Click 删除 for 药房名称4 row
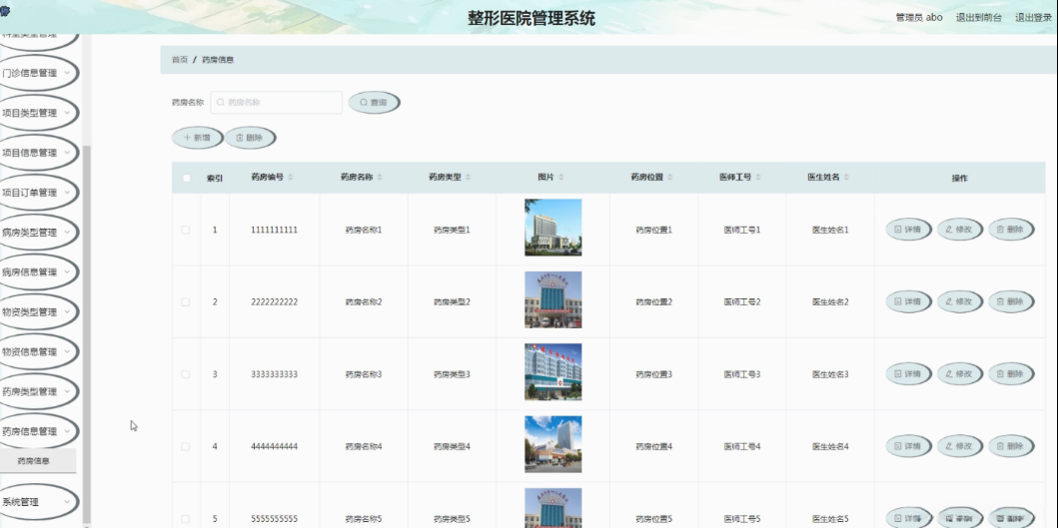The height and width of the screenshot is (528, 1058). click(x=1011, y=446)
